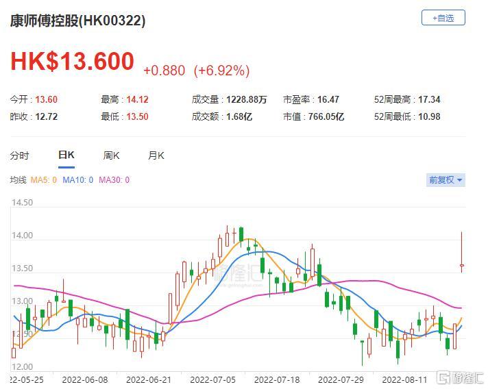The width and height of the screenshot is (488, 389).
Task: Click the 14.00 price axis label
Action: (x=22, y=236)
